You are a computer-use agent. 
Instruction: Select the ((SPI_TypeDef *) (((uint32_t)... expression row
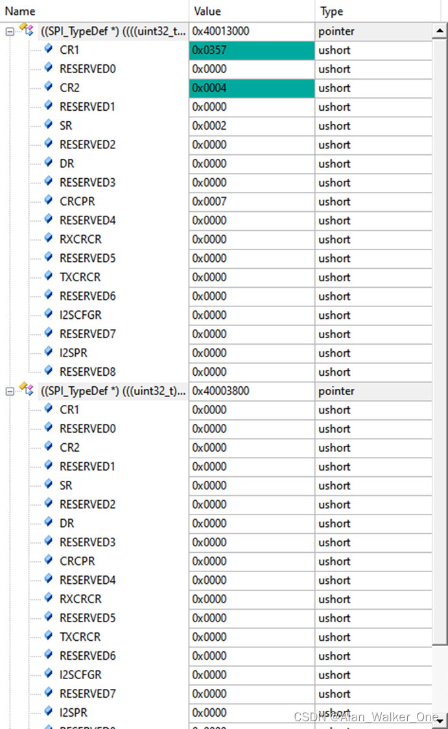[113, 391]
